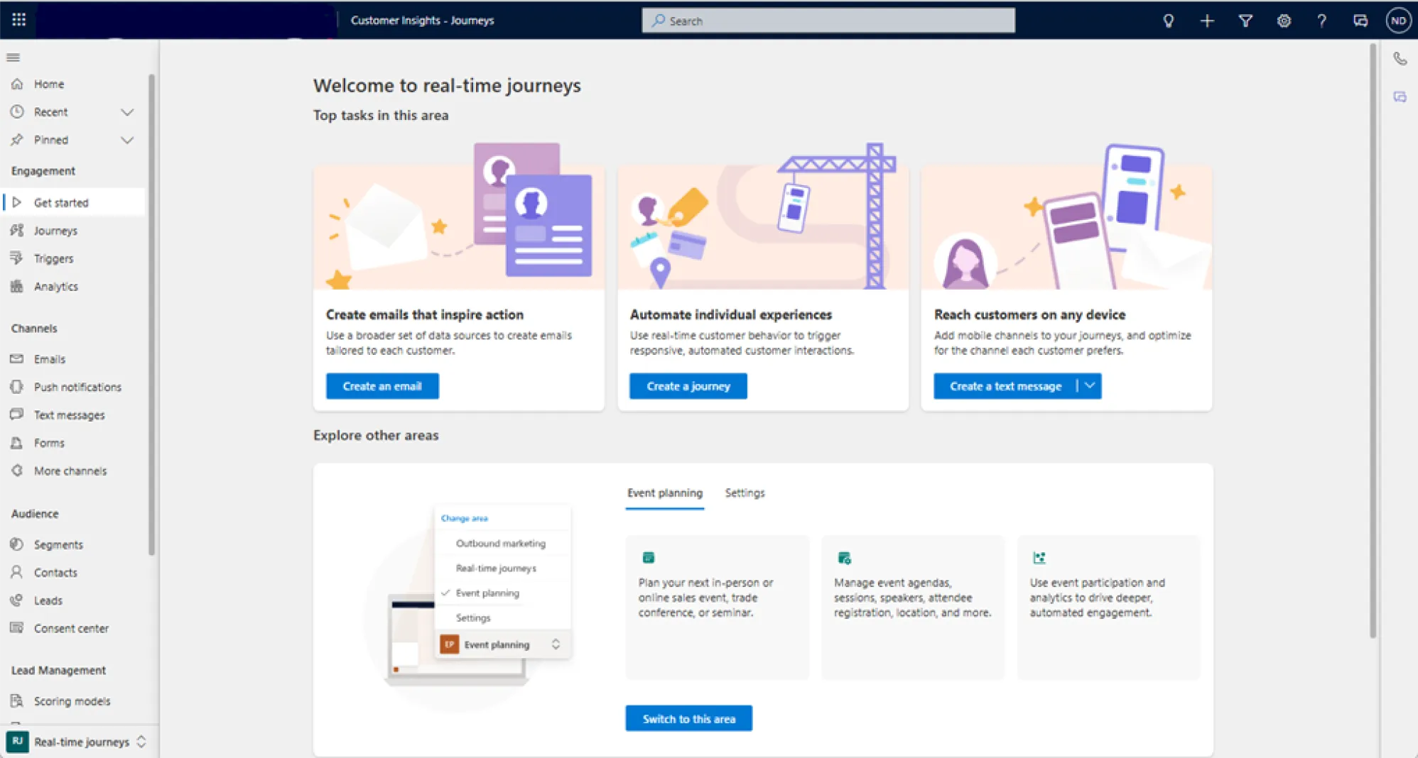Click the Switch to this area button
The width and height of the screenshot is (1418, 758).
point(688,718)
